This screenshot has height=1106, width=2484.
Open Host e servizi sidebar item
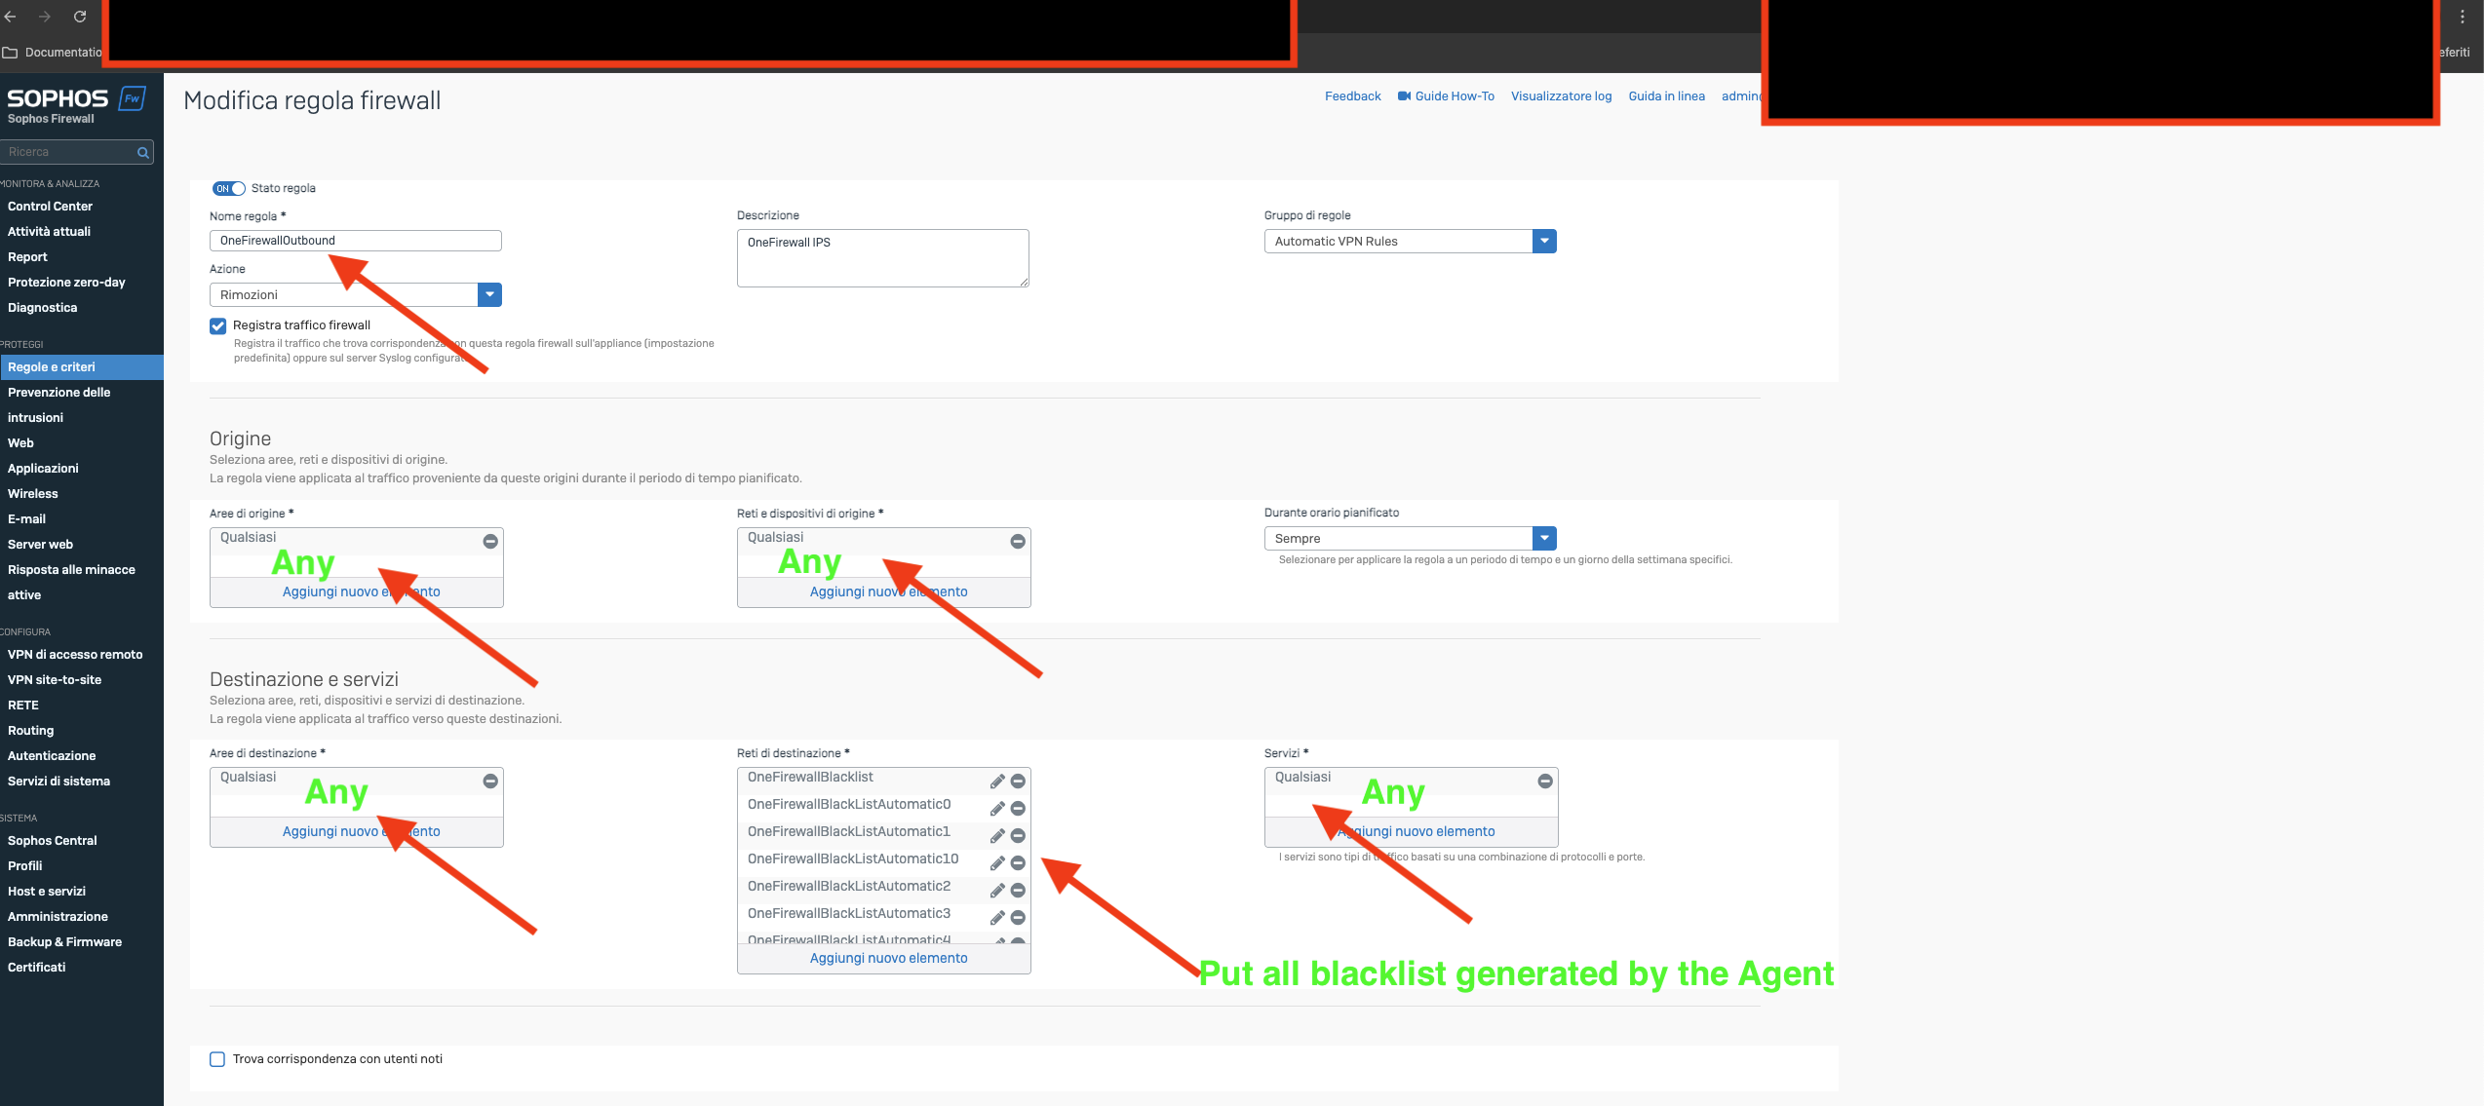point(47,892)
